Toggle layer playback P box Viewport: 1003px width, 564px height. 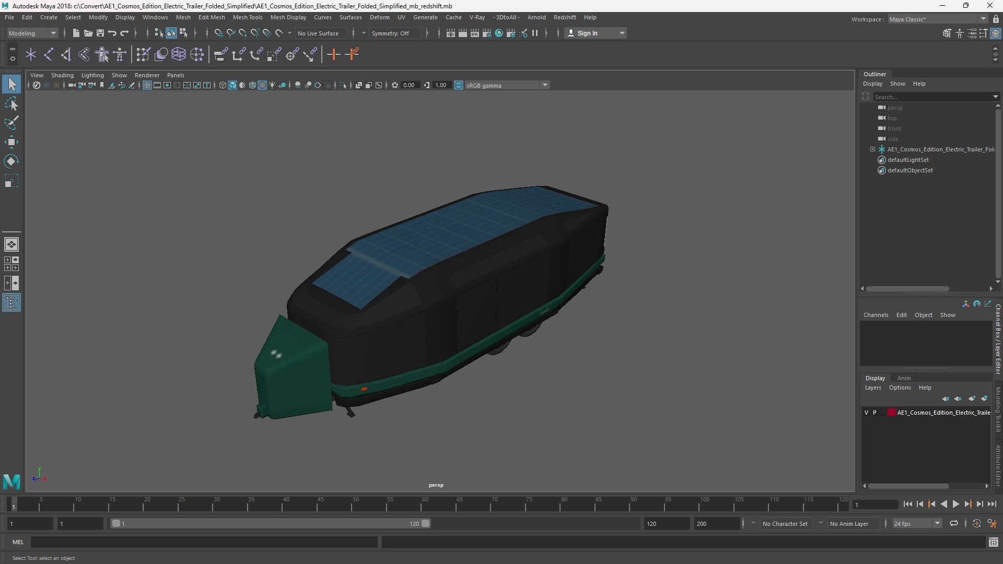[x=874, y=413]
